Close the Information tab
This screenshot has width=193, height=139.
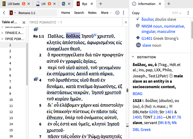(160, 4)
